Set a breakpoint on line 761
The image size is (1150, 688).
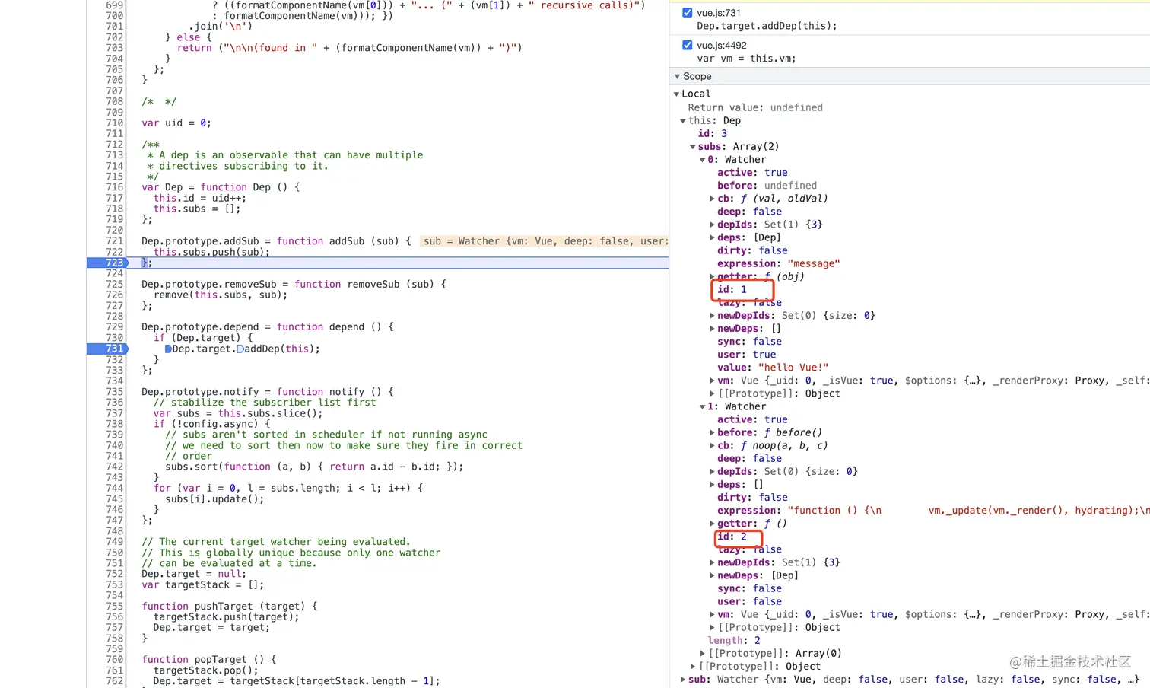[114, 670]
